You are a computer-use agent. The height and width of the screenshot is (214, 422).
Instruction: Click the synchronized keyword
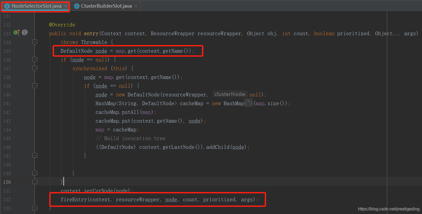tap(90, 68)
